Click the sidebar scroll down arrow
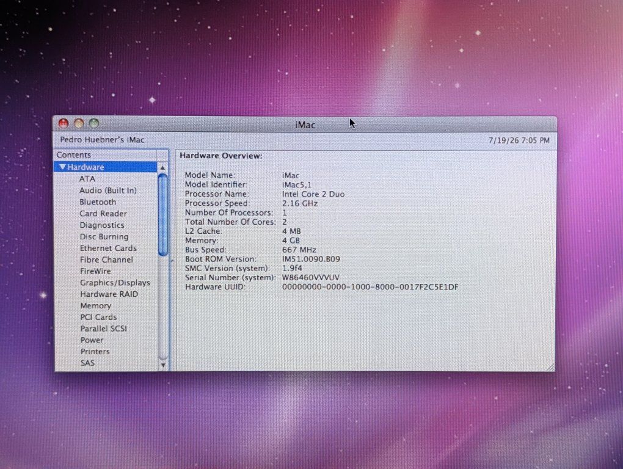The image size is (623, 469). [x=163, y=365]
